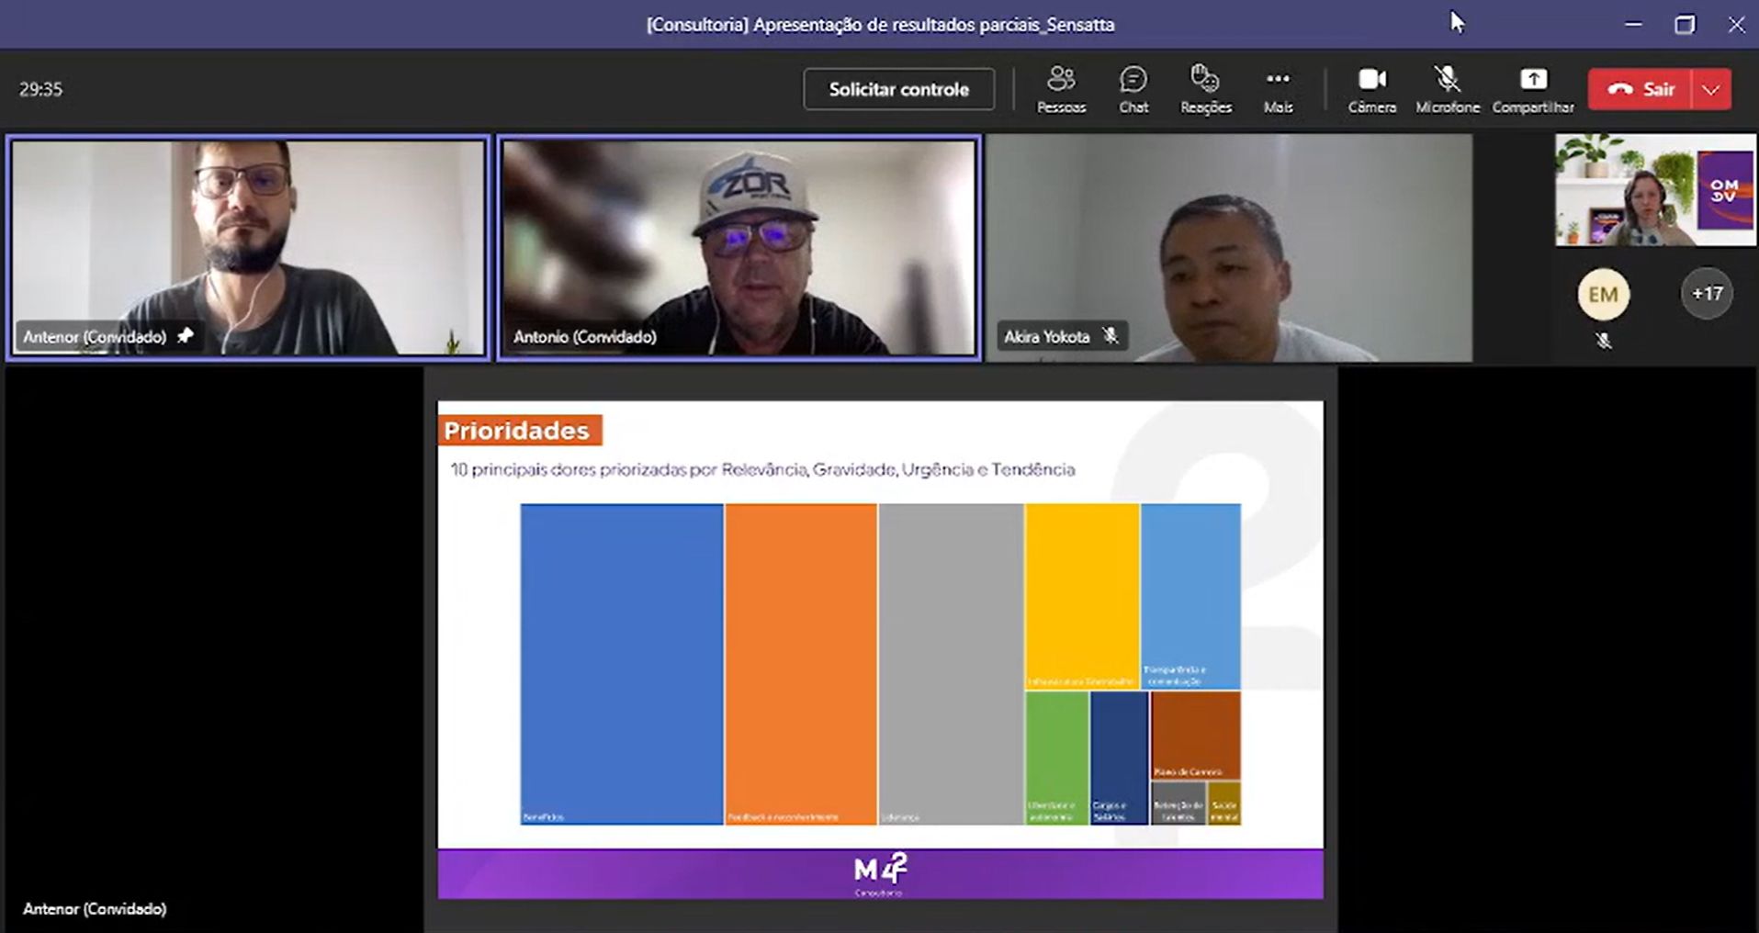Expand the +17 additional participants
This screenshot has width=1759, height=933.
pyautogui.click(x=1707, y=294)
